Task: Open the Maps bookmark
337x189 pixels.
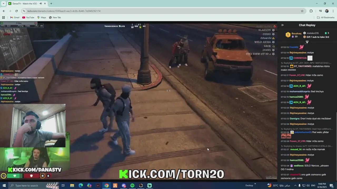Action: tap(42, 18)
